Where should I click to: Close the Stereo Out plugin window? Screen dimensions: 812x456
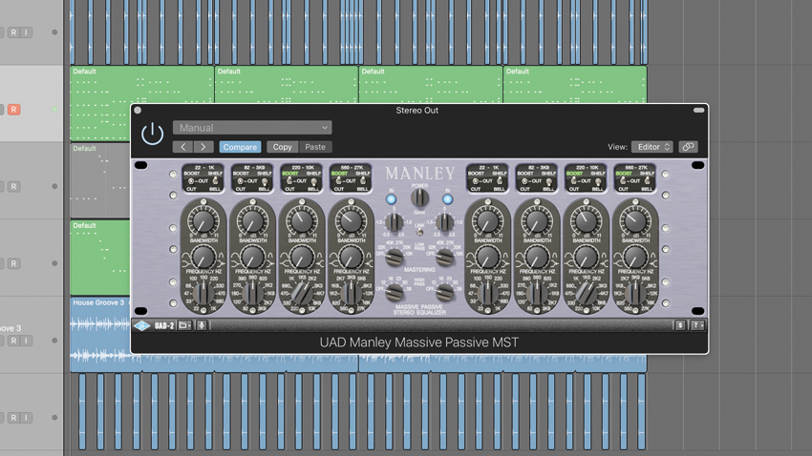coord(138,110)
